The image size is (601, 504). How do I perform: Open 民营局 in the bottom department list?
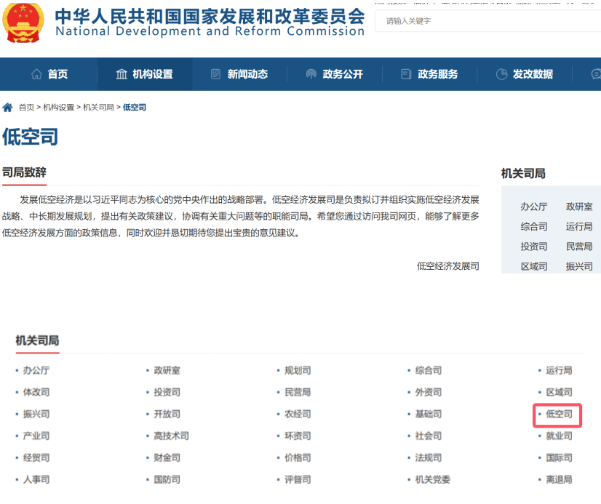(x=298, y=392)
